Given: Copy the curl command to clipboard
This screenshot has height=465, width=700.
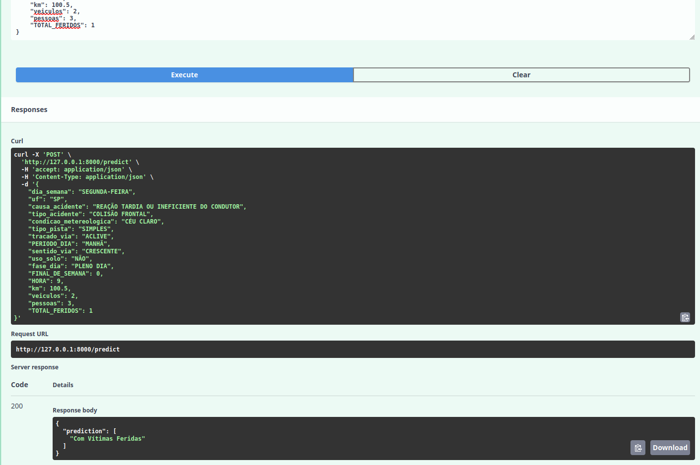Looking at the screenshot, I should tap(685, 317).
